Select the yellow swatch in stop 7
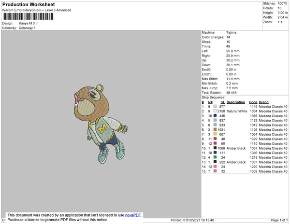 (215, 134)
